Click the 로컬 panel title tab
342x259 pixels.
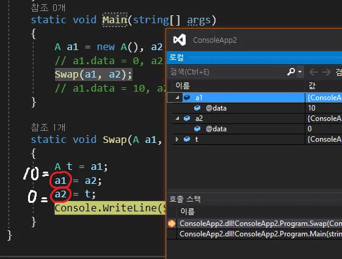(x=176, y=57)
